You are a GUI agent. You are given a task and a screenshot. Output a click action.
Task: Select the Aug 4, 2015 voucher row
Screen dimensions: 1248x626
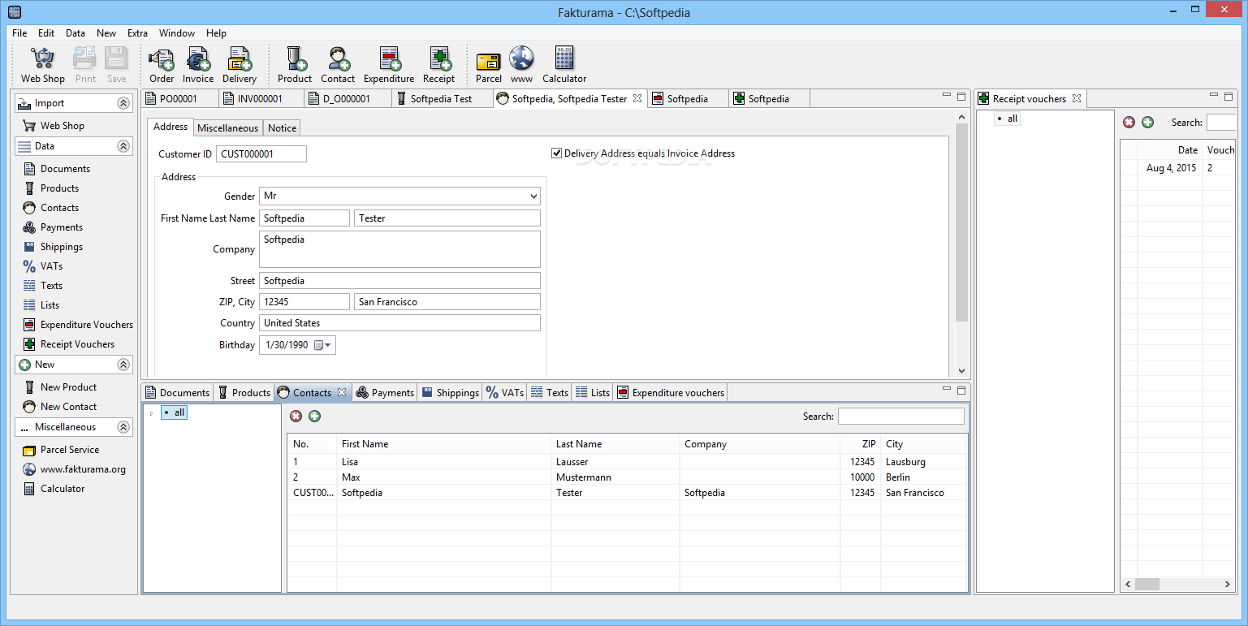click(x=1178, y=168)
